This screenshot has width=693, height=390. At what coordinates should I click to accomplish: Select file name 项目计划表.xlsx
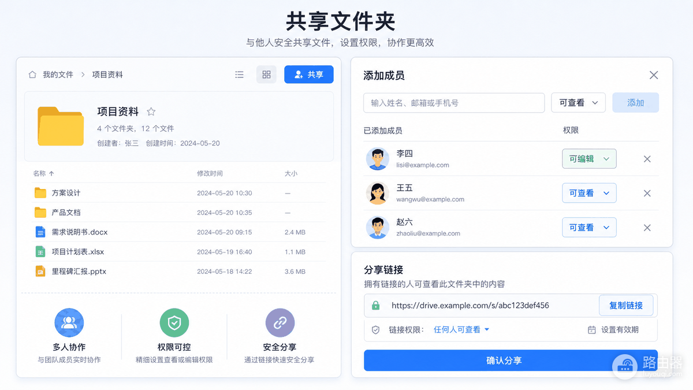tap(78, 251)
